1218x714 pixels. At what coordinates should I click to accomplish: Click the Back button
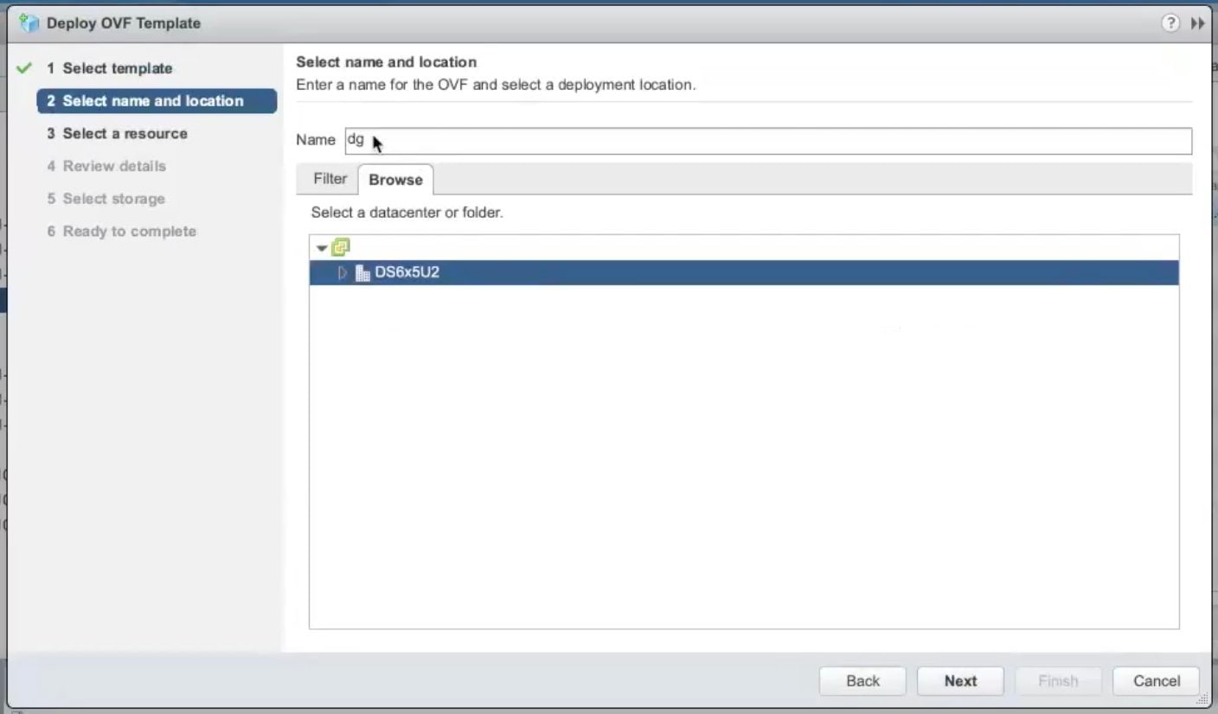click(x=862, y=680)
